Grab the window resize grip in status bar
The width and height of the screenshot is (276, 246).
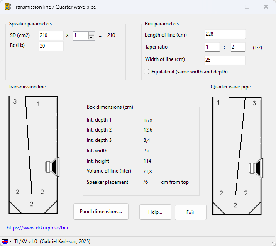click(x=272, y=243)
